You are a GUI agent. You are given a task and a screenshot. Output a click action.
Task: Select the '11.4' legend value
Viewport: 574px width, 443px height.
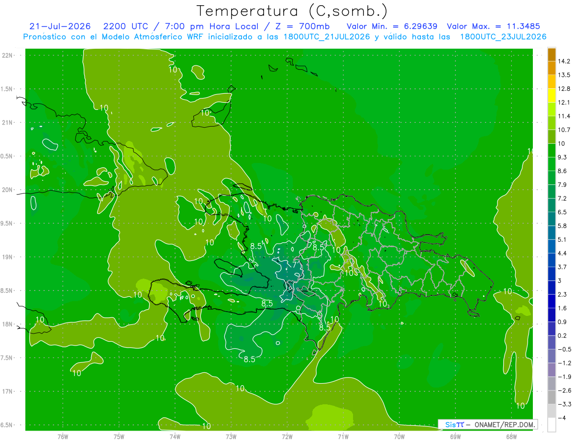coord(563,116)
